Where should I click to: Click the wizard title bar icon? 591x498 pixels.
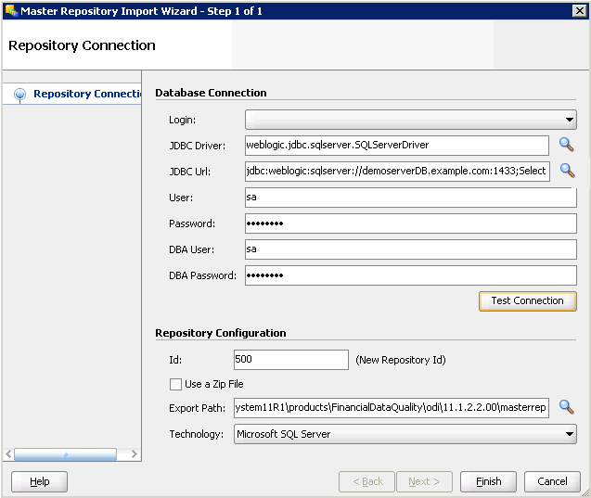coord(10,10)
